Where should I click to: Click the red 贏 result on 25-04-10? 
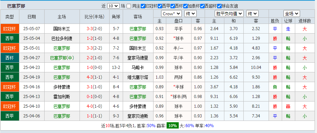click(288, 106)
